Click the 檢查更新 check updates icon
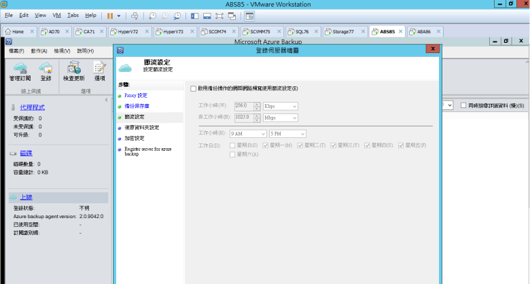The height and width of the screenshot is (284, 530). click(x=73, y=68)
